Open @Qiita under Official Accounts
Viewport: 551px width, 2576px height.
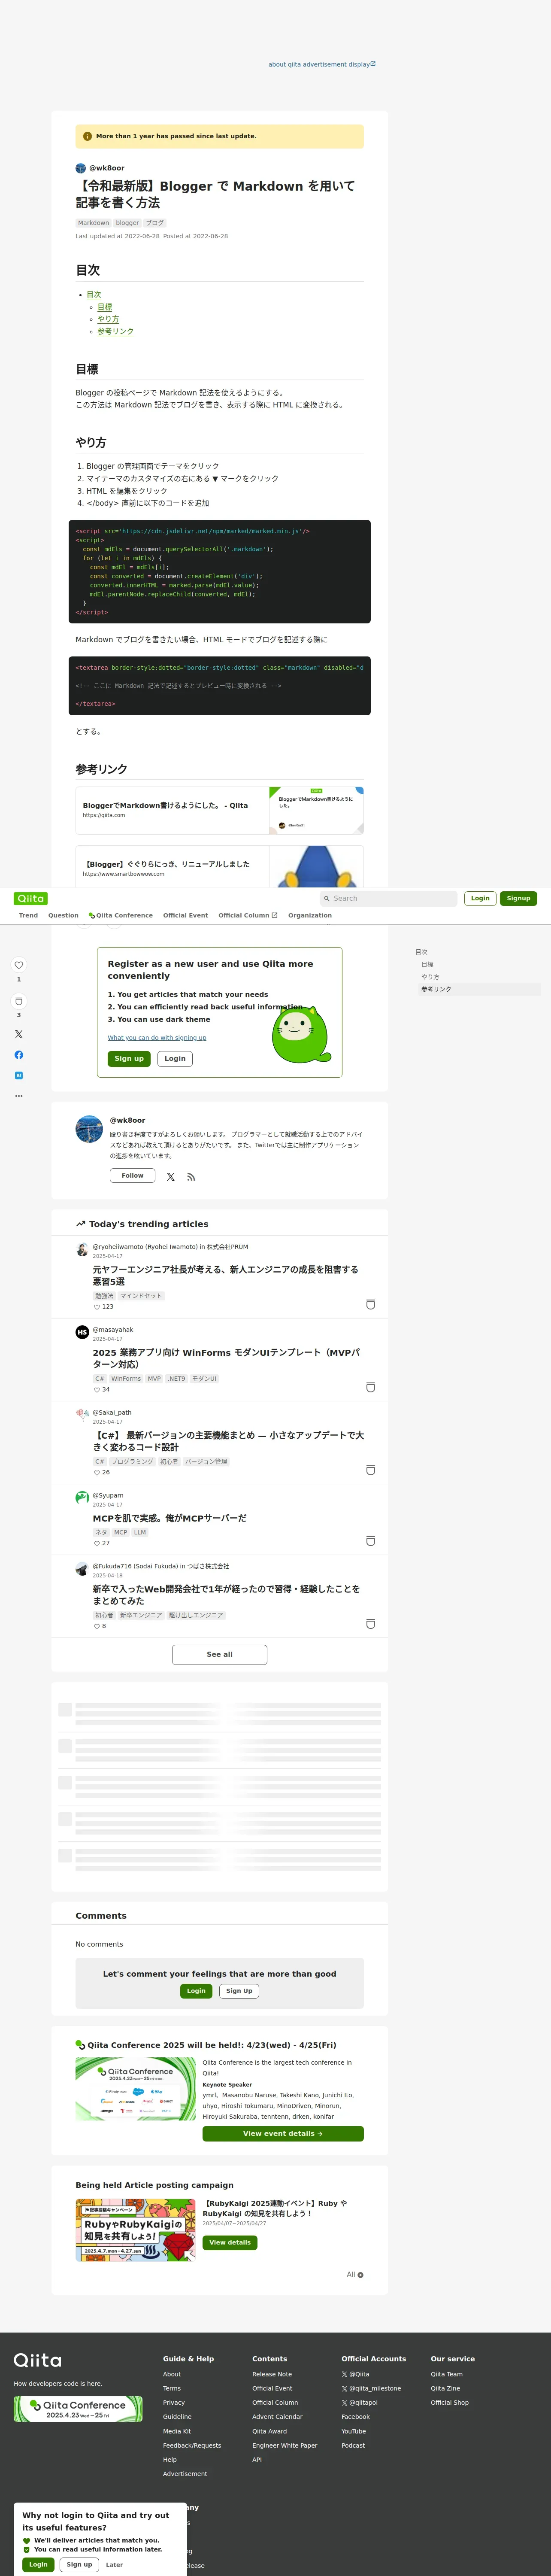point(355,2374)
